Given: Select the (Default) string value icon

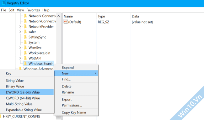Looking at the screenshot, I should pos(66,22).
